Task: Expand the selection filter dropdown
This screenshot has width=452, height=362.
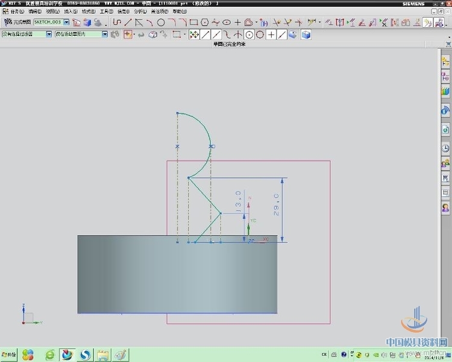Action: point(49,34)
